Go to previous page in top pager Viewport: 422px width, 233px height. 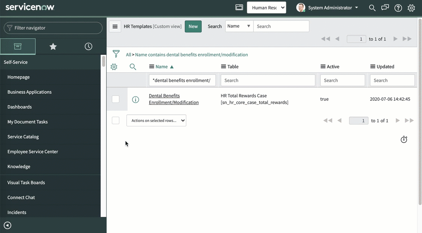point(337,39)
